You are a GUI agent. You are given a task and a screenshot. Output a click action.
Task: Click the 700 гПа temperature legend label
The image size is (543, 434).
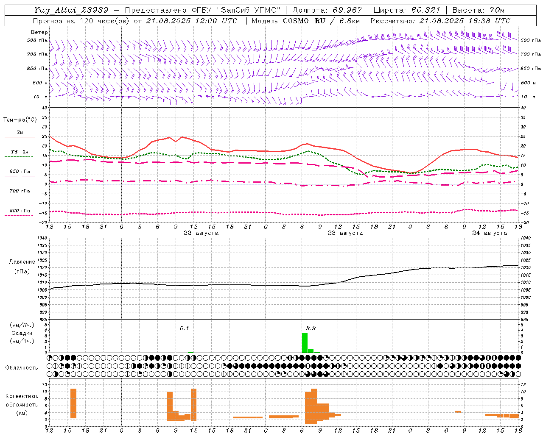pyautogui.click(x=20, y=191)
